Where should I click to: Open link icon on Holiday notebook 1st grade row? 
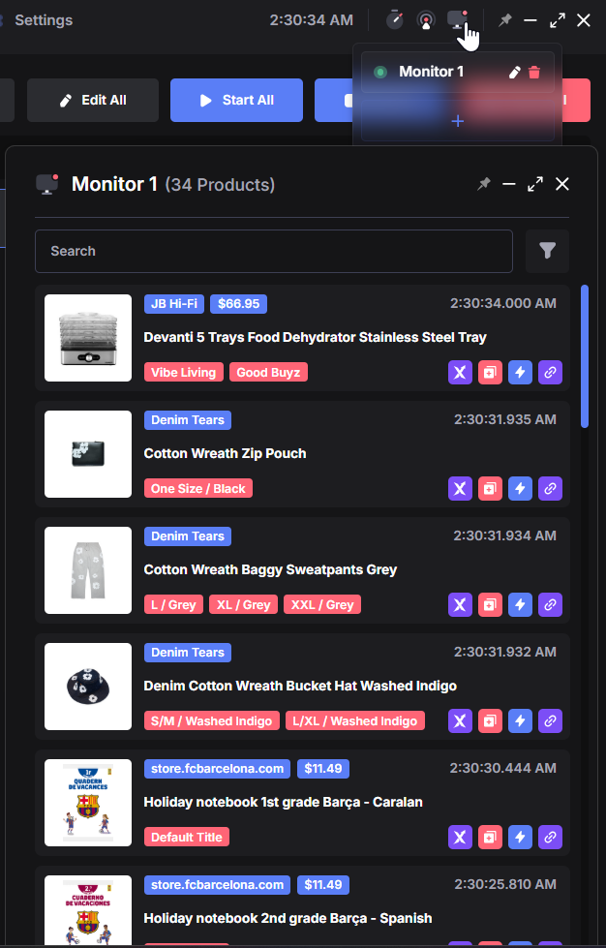(551, 838)
